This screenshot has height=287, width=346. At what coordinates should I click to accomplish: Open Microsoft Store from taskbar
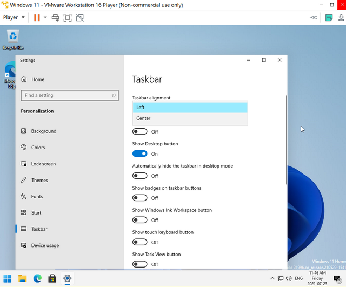pyautogui.click(x=52, y=278)
